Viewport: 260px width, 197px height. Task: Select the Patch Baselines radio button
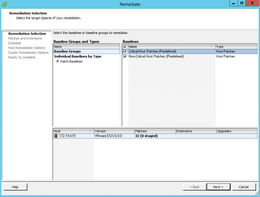(x=58, y=61)
